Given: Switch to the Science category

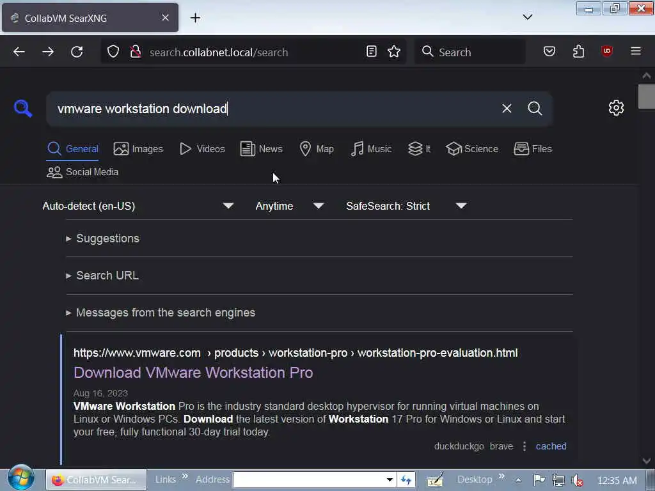Looking at the screenshot, I should point(472,148).
